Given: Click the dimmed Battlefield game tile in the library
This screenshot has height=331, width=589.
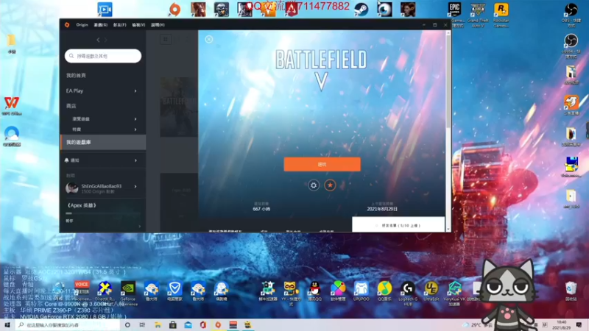Looking at the screenshot, I should click(x=179, y=107).
